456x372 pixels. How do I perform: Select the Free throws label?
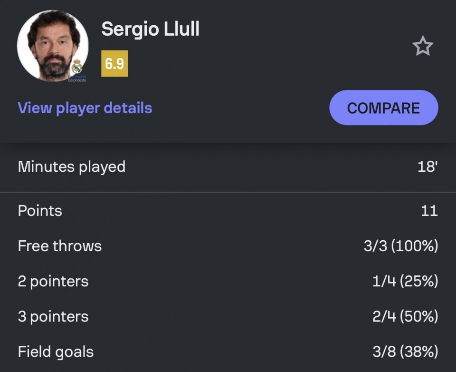click(x=60, y=246)
